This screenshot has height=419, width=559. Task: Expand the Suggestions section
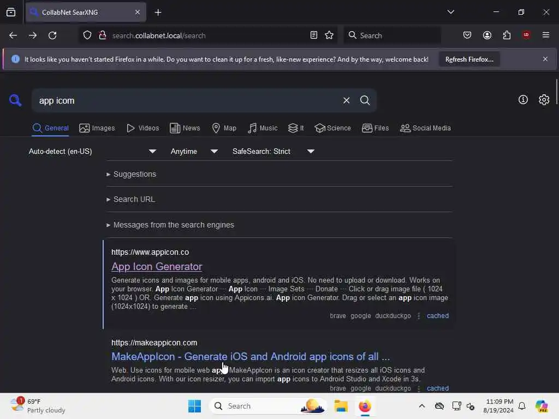(131, 174)
